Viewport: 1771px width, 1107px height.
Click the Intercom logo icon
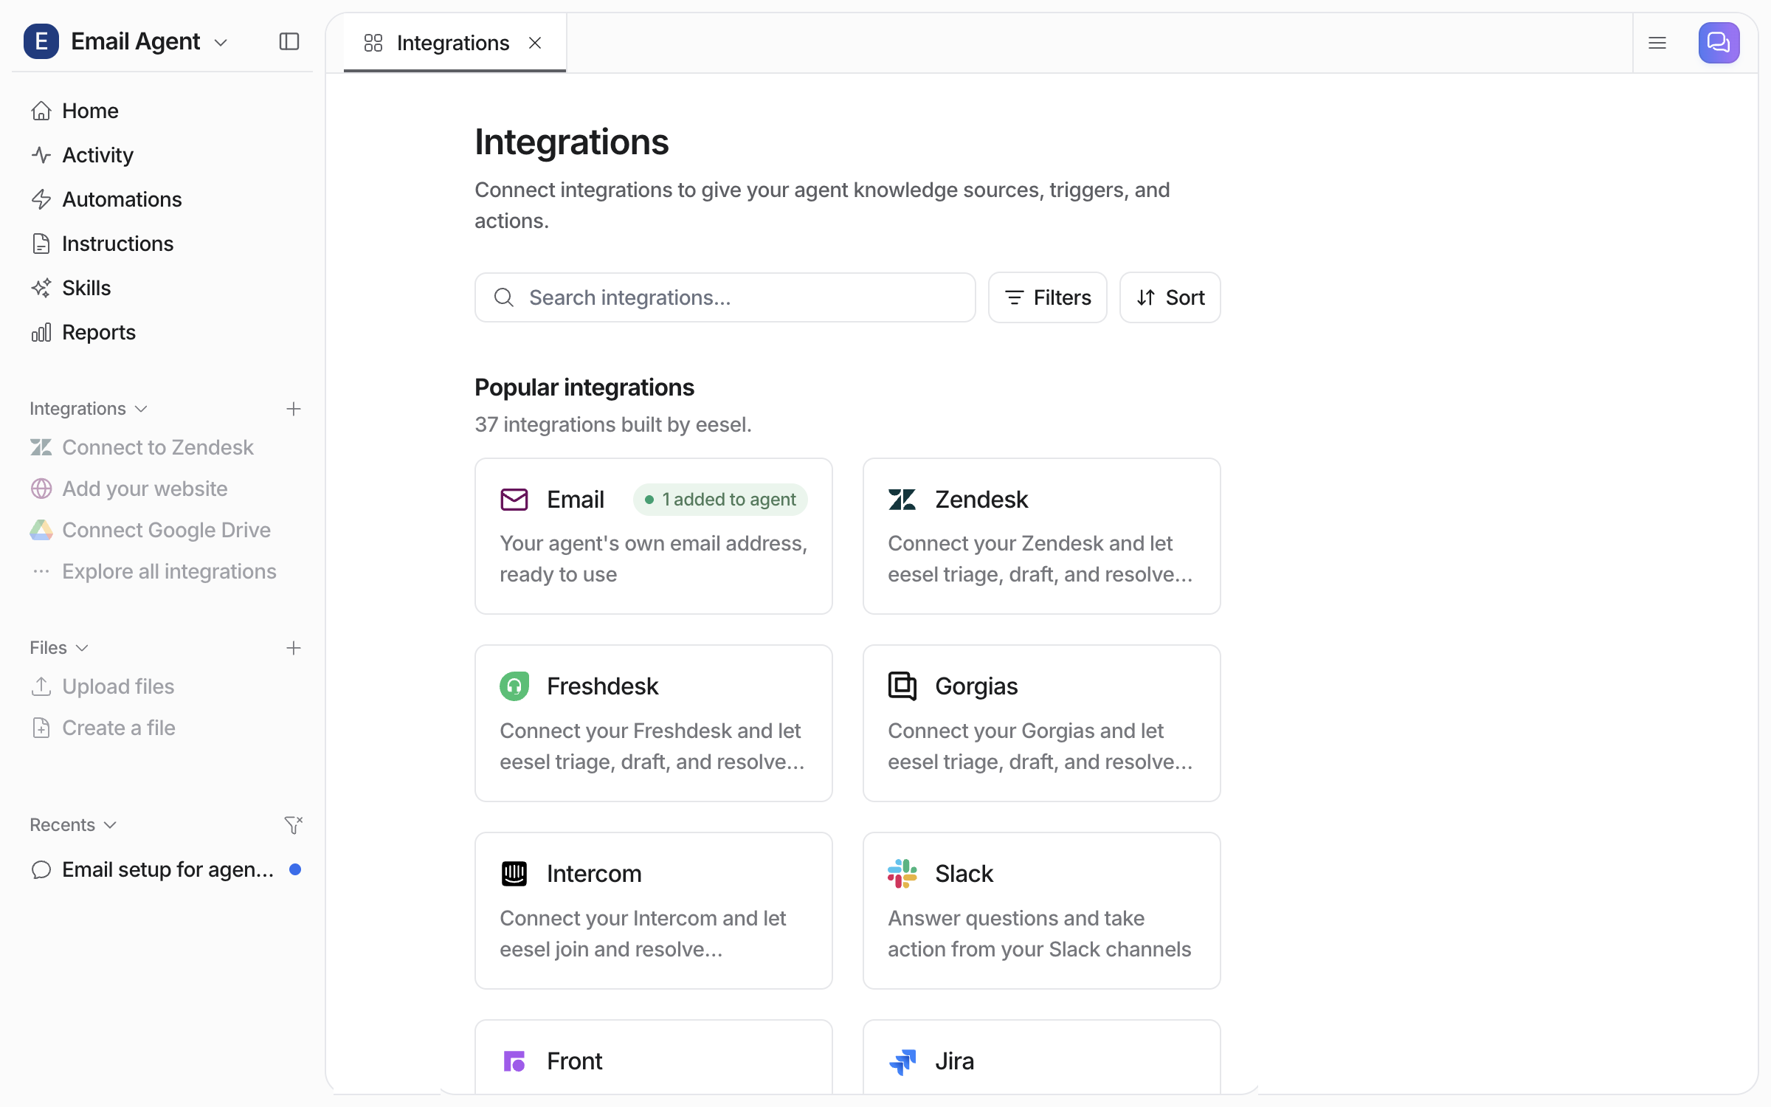[x=514, y=874]
